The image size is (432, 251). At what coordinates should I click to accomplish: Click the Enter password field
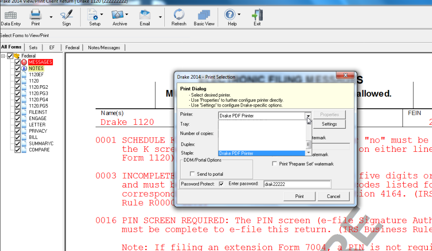coord(297,184)
